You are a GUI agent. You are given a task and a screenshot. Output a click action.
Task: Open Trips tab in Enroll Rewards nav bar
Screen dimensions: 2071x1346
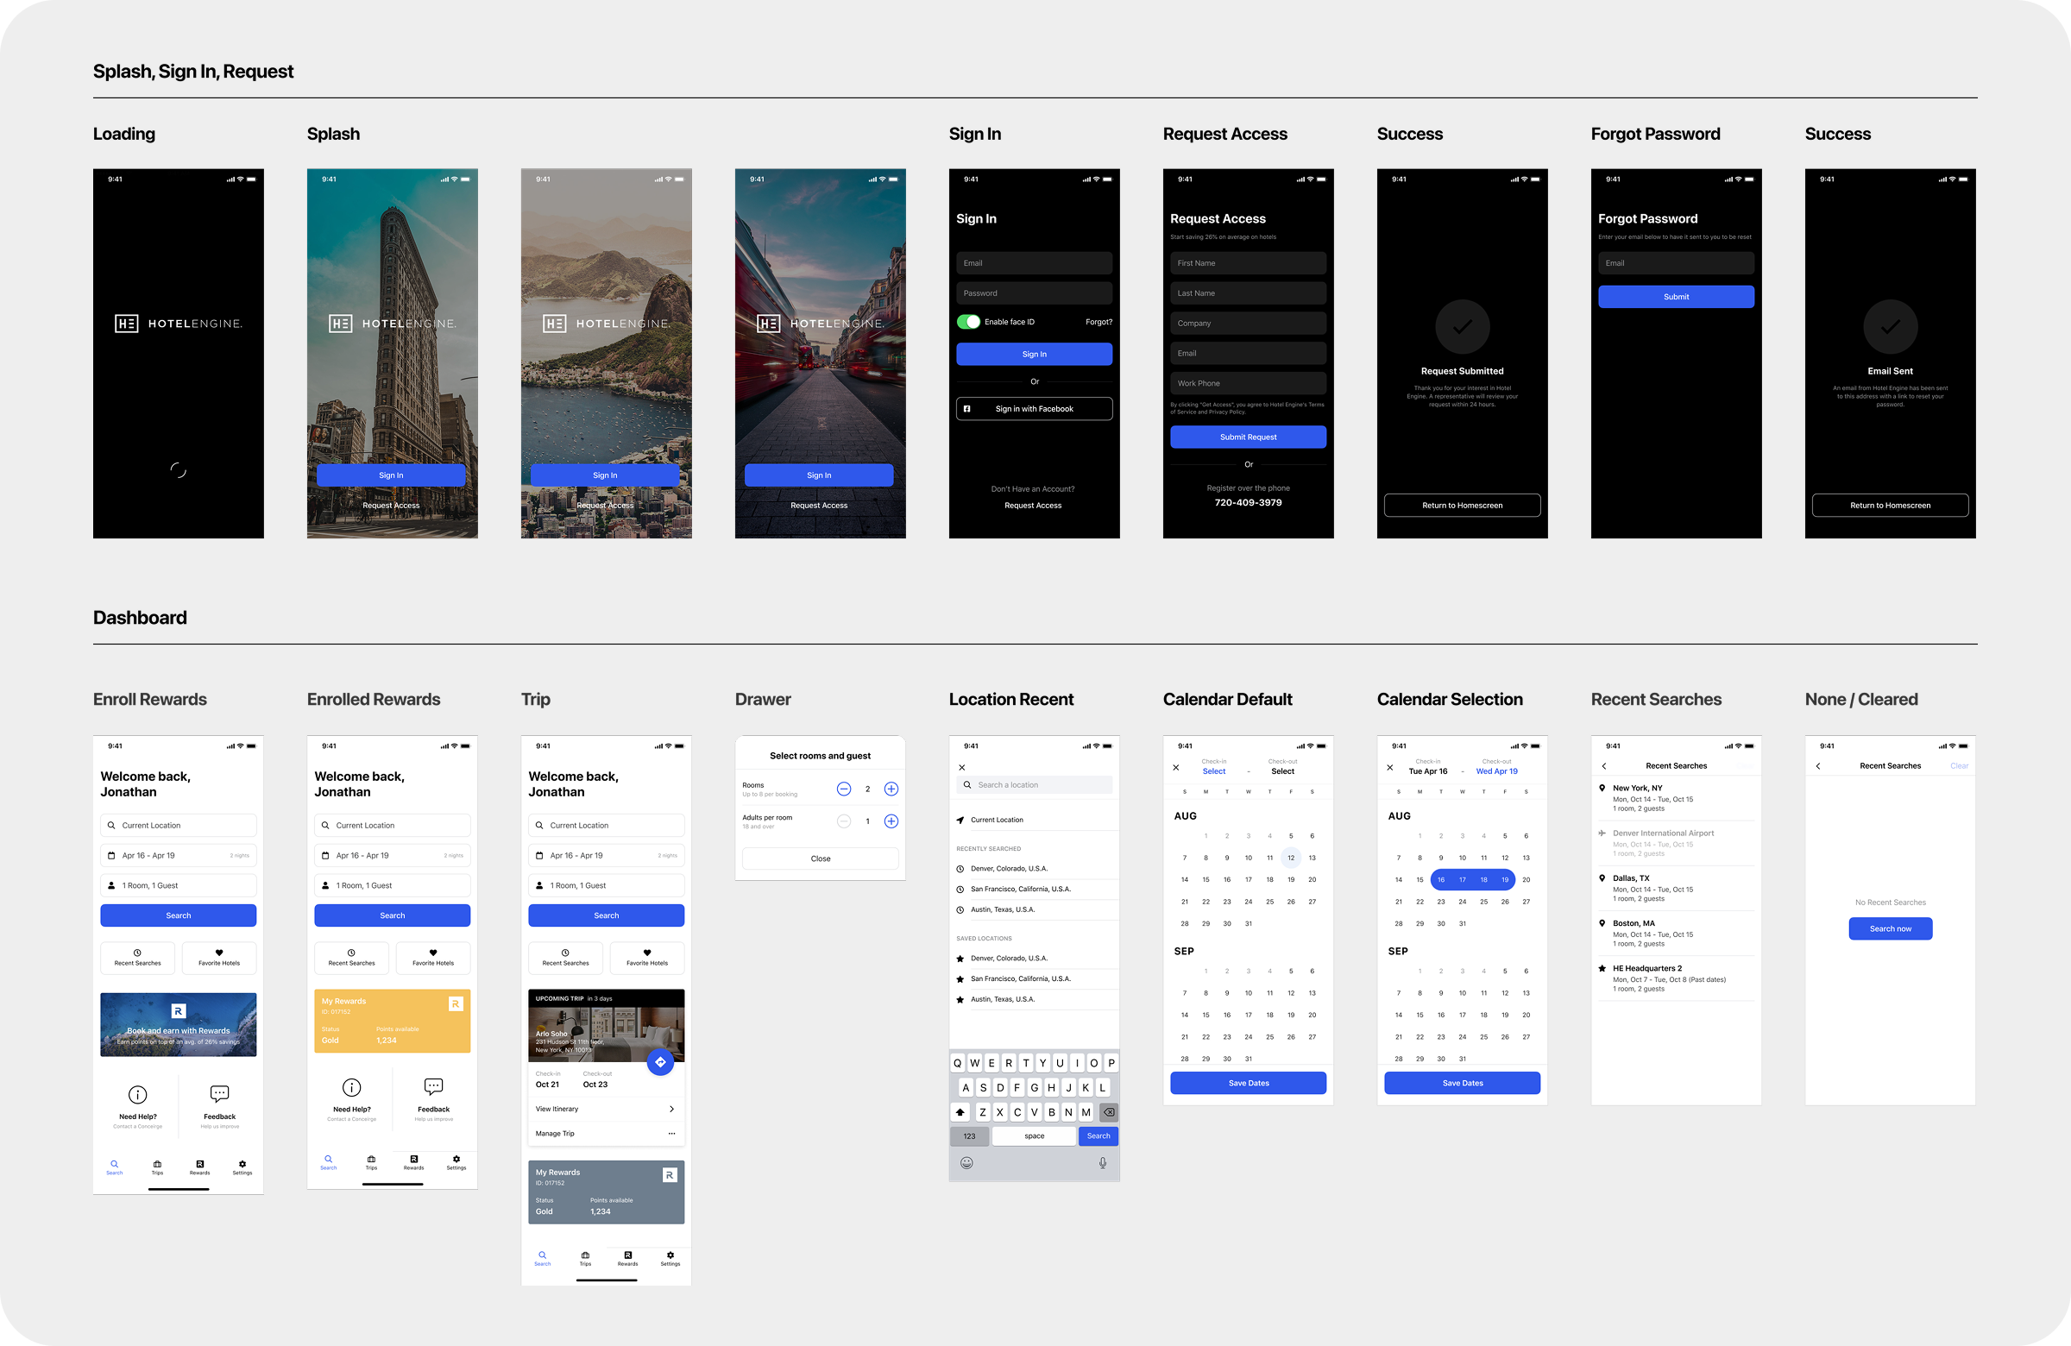(x=157, y=1167)
